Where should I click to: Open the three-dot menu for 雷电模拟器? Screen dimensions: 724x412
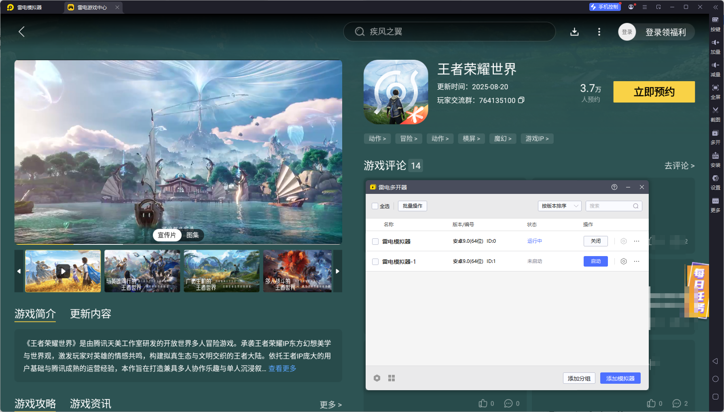(637, 241)
